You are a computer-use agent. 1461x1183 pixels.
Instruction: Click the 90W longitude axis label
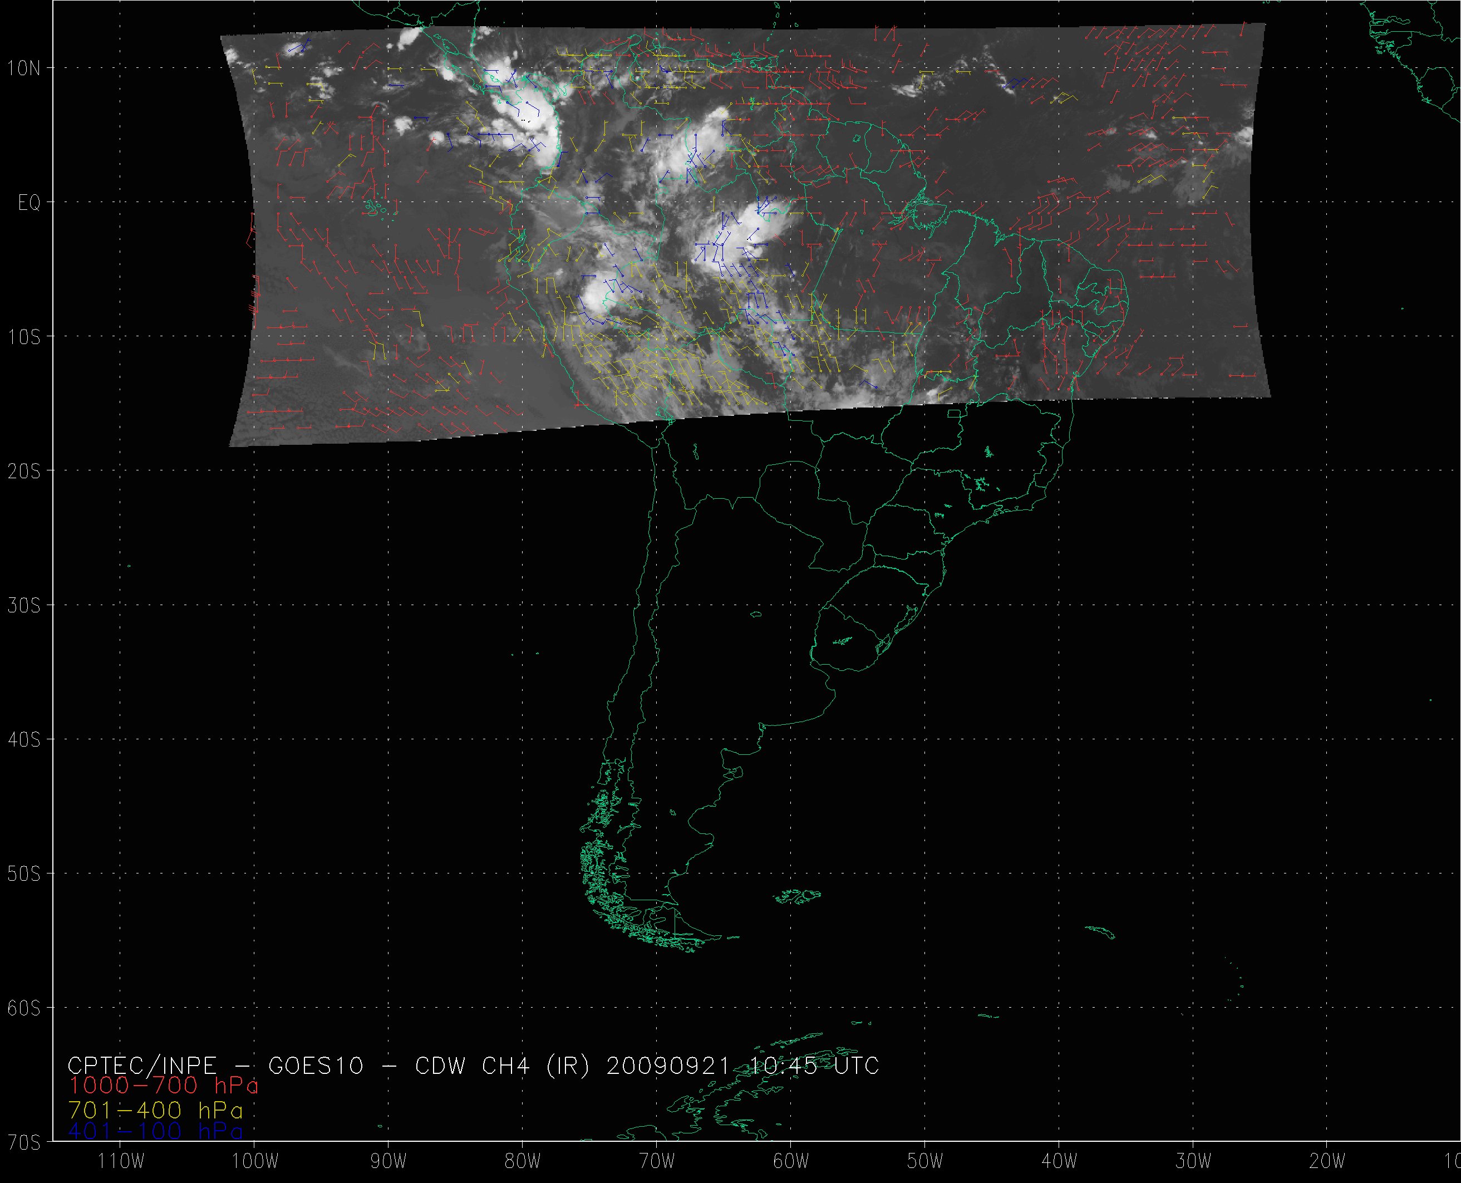(x=389, y=1162)
